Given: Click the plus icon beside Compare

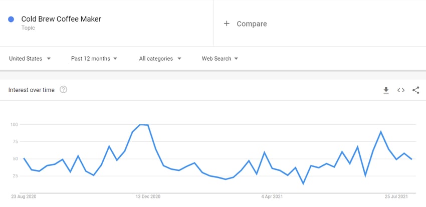Looking at the screenshot, I should [227, 24].
